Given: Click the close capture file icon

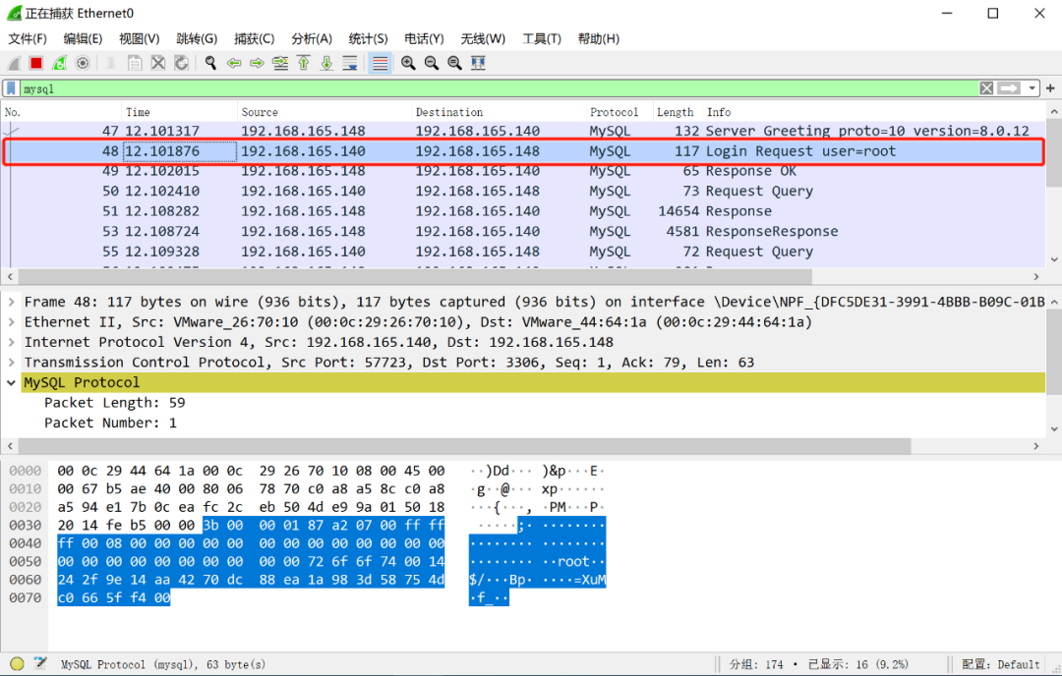Looking at the screenshot, I should coord(157,63).
